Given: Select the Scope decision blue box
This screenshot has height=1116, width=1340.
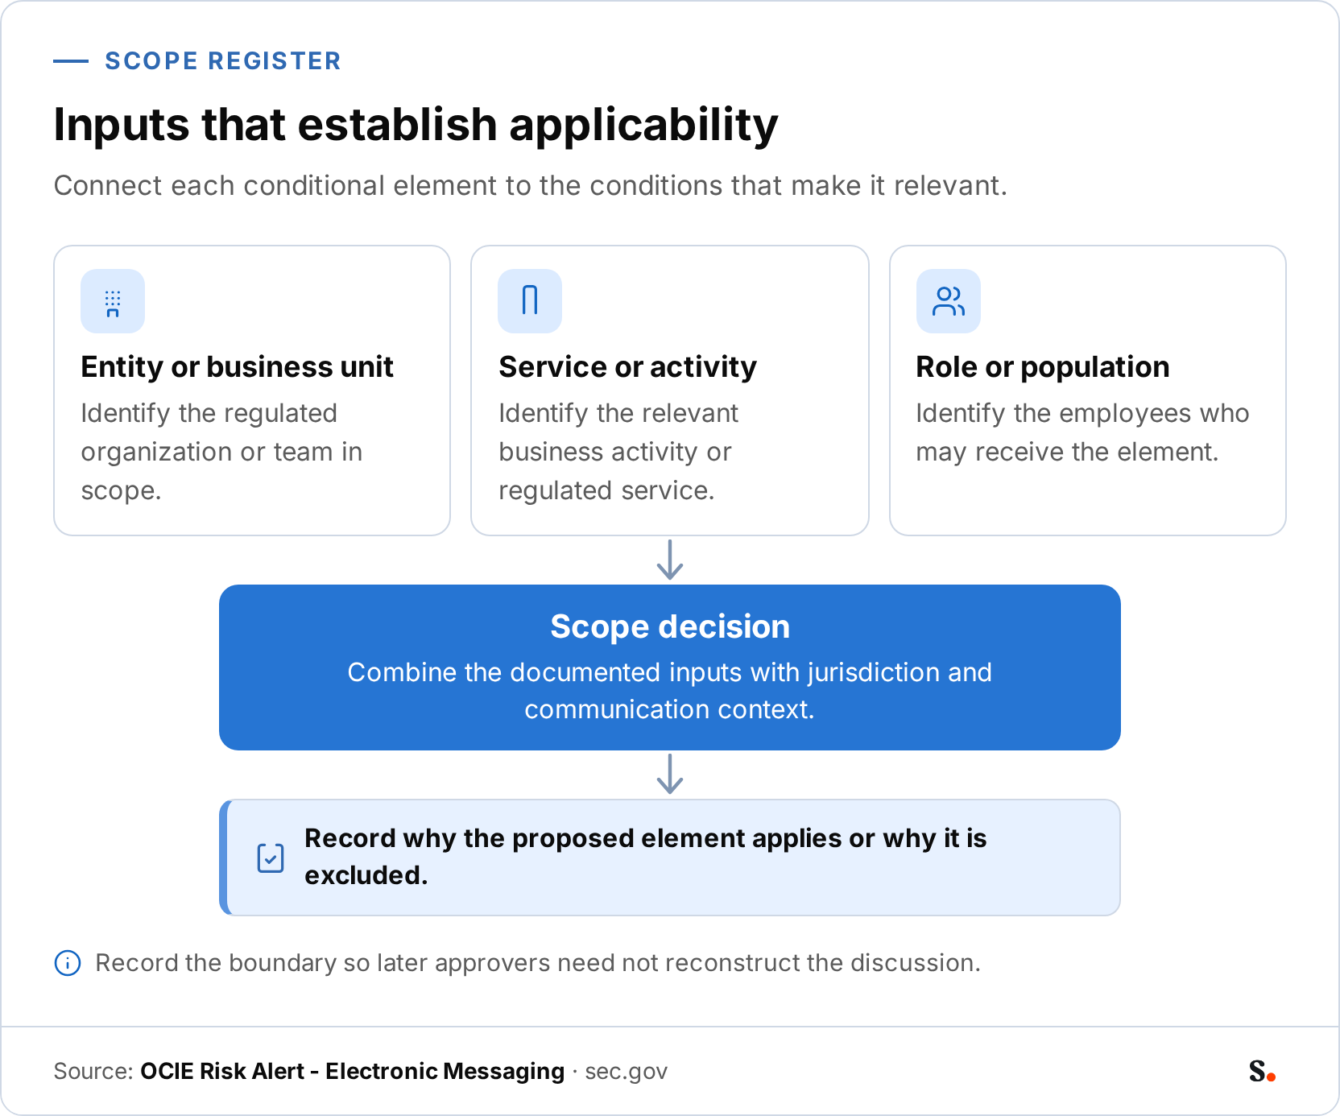Looking at the screenshot, I should tap(670, 668).
